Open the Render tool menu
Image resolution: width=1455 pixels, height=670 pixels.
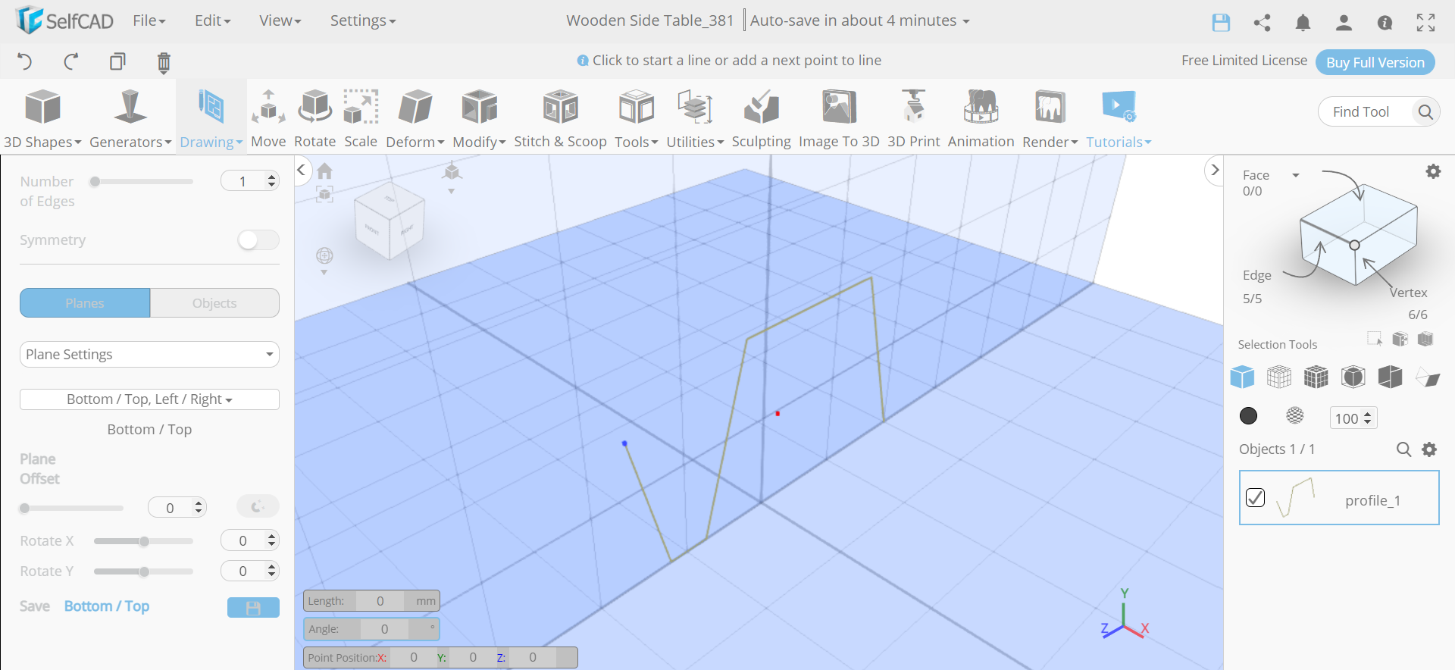click(x=1050, y=118)
